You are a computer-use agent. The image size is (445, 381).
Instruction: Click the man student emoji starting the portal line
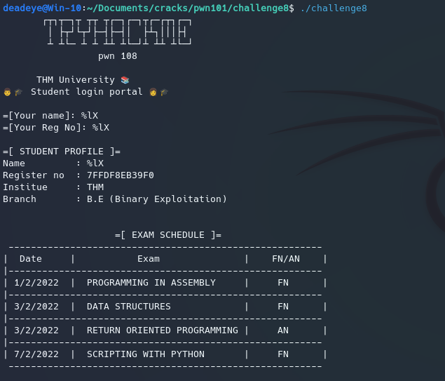point(7,92)
